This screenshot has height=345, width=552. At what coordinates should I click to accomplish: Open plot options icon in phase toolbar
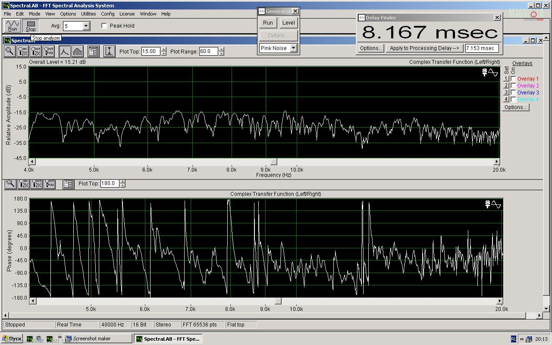tap(68, 184)
